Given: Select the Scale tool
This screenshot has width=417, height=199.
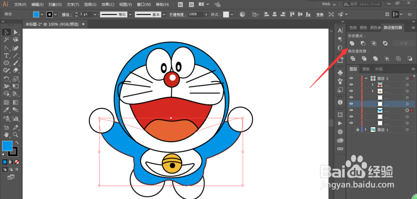Looking at the screenshot, I should [x=16, y=79].
